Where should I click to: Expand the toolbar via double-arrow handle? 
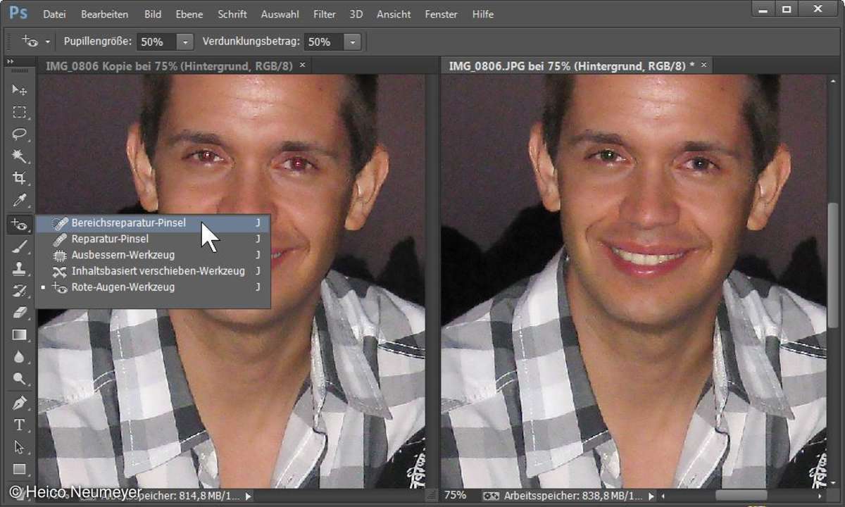pos(11,62)
